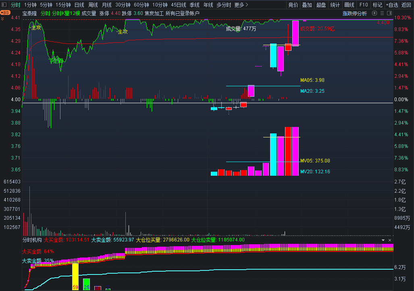Click the 大买金额 64% label
The image size is (414, 291).
(38, 252)
